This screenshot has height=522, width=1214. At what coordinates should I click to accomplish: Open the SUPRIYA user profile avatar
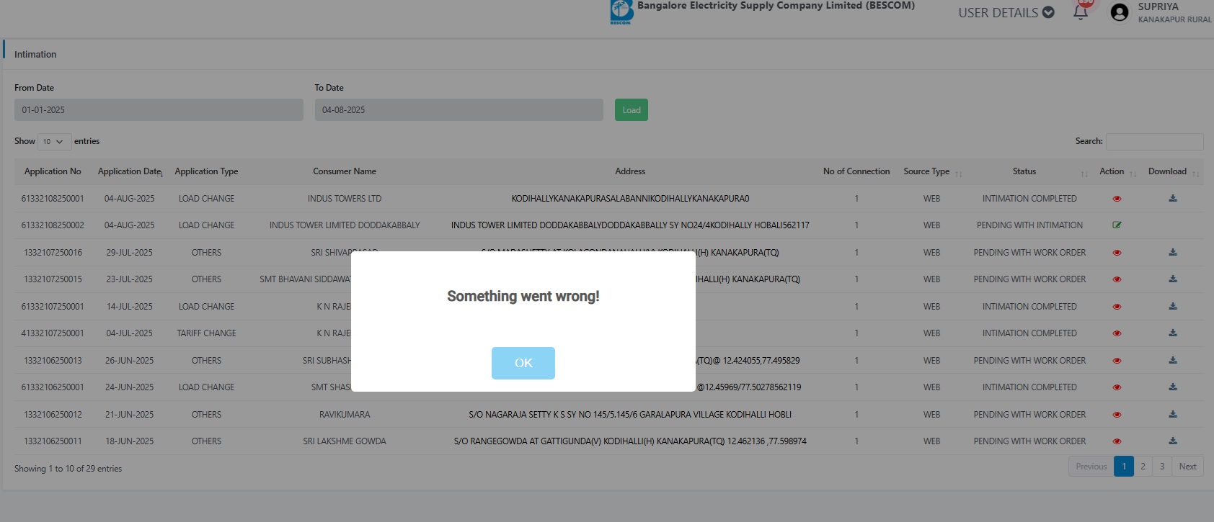point(1120,12)
